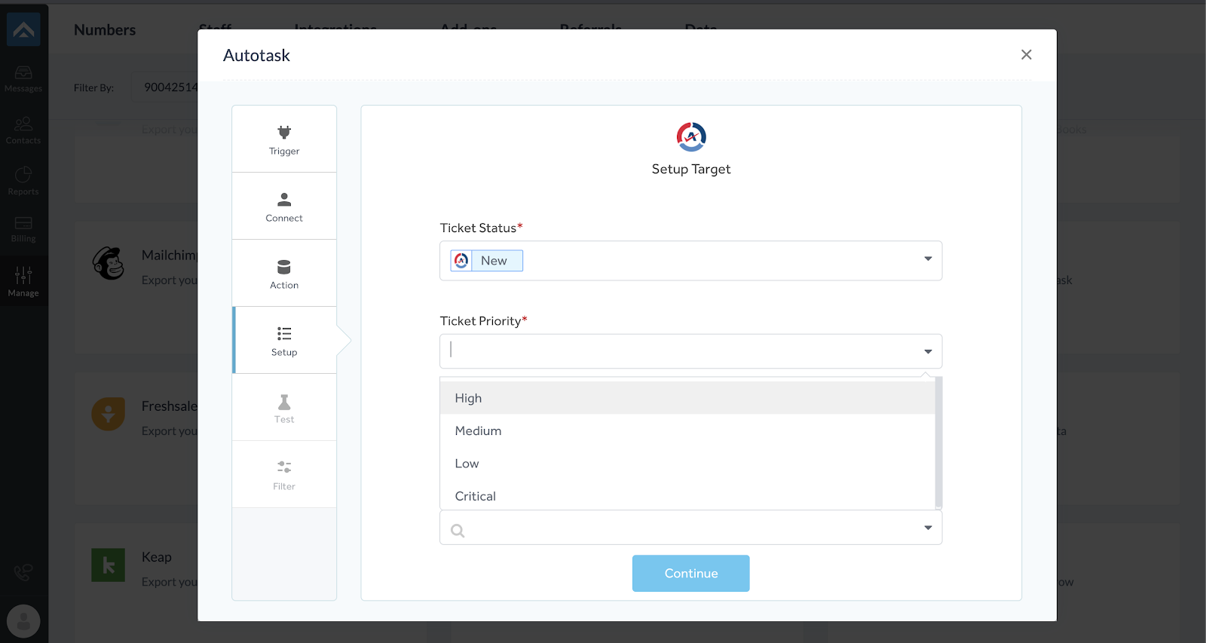
Task: Click the Mailchimp integration icon in background page
Action: pyautogui.click(x=109, y=263)
